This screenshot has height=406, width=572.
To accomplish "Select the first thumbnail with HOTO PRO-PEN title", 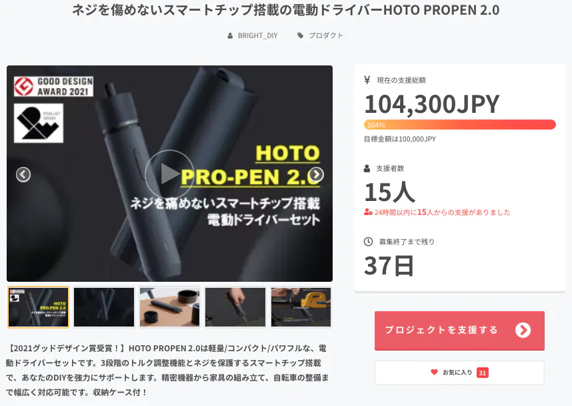I will tap(38, 307).
